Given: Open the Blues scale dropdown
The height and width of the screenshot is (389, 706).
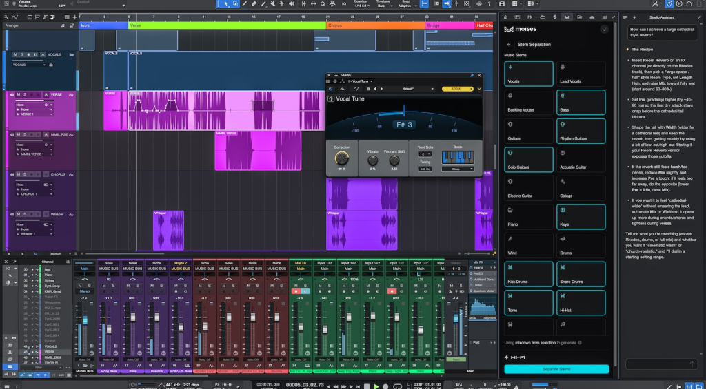Looking at the screenshot, I should click(x=458, y=169).
